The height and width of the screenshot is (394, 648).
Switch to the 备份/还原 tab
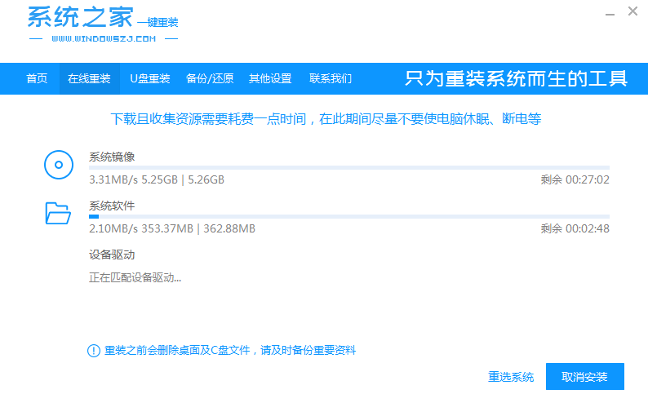pyautogui.click(x=210, y=79)
